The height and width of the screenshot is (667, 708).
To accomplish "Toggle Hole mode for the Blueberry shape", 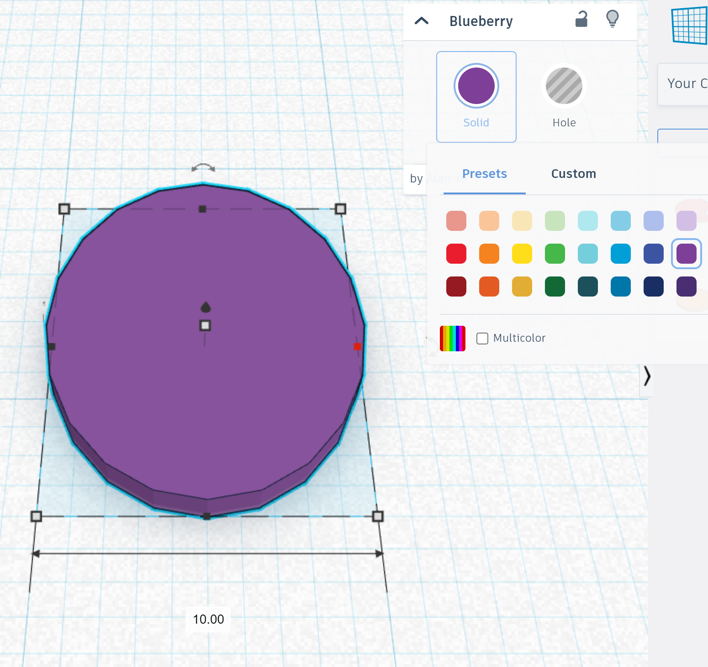I will [x=564, y=86].
